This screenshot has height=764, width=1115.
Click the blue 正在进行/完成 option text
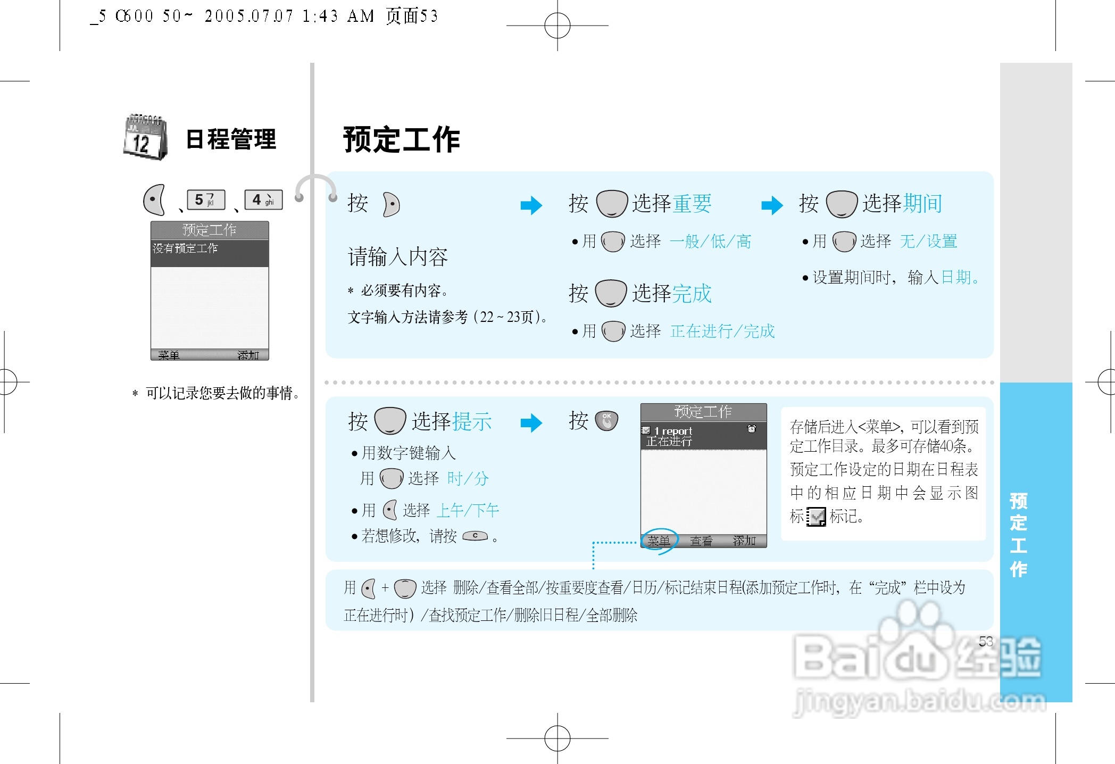coord(722,331)
